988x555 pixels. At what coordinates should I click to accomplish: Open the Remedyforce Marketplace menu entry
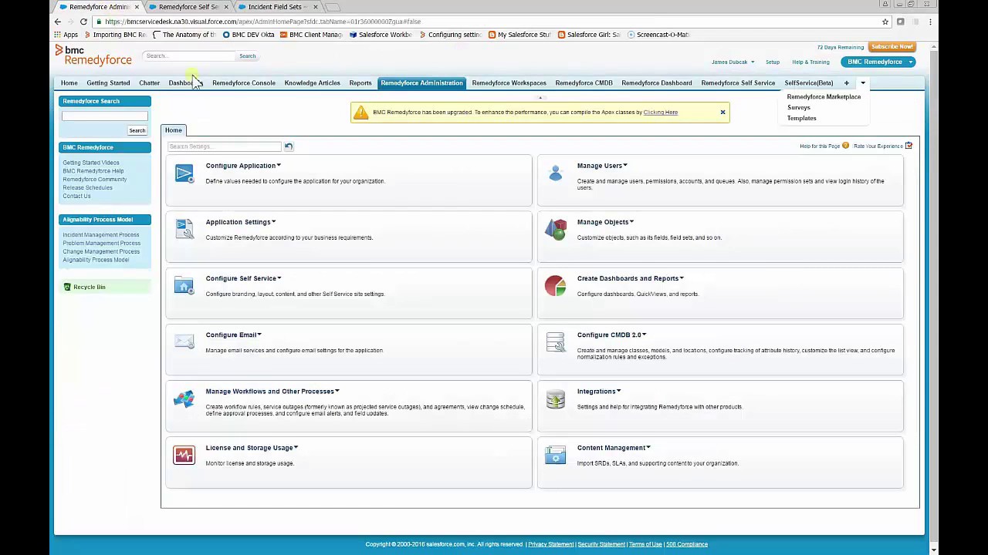824,97
